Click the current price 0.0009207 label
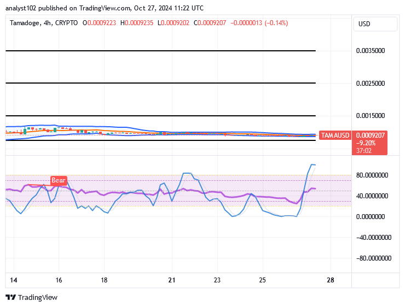 [370, 135]
